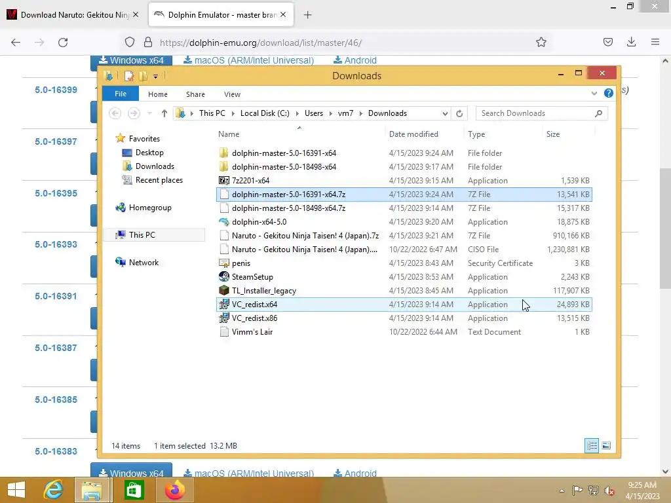Go back in Firefox browser history
The width and height of the screenshot is (671, 503).
[x=16, y=43]
